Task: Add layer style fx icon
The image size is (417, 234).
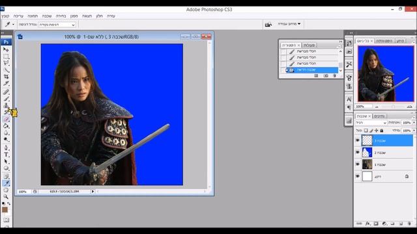Action: (x=367, y=224)
